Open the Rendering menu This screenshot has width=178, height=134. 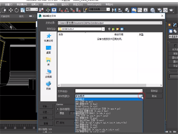pos(65,5)
